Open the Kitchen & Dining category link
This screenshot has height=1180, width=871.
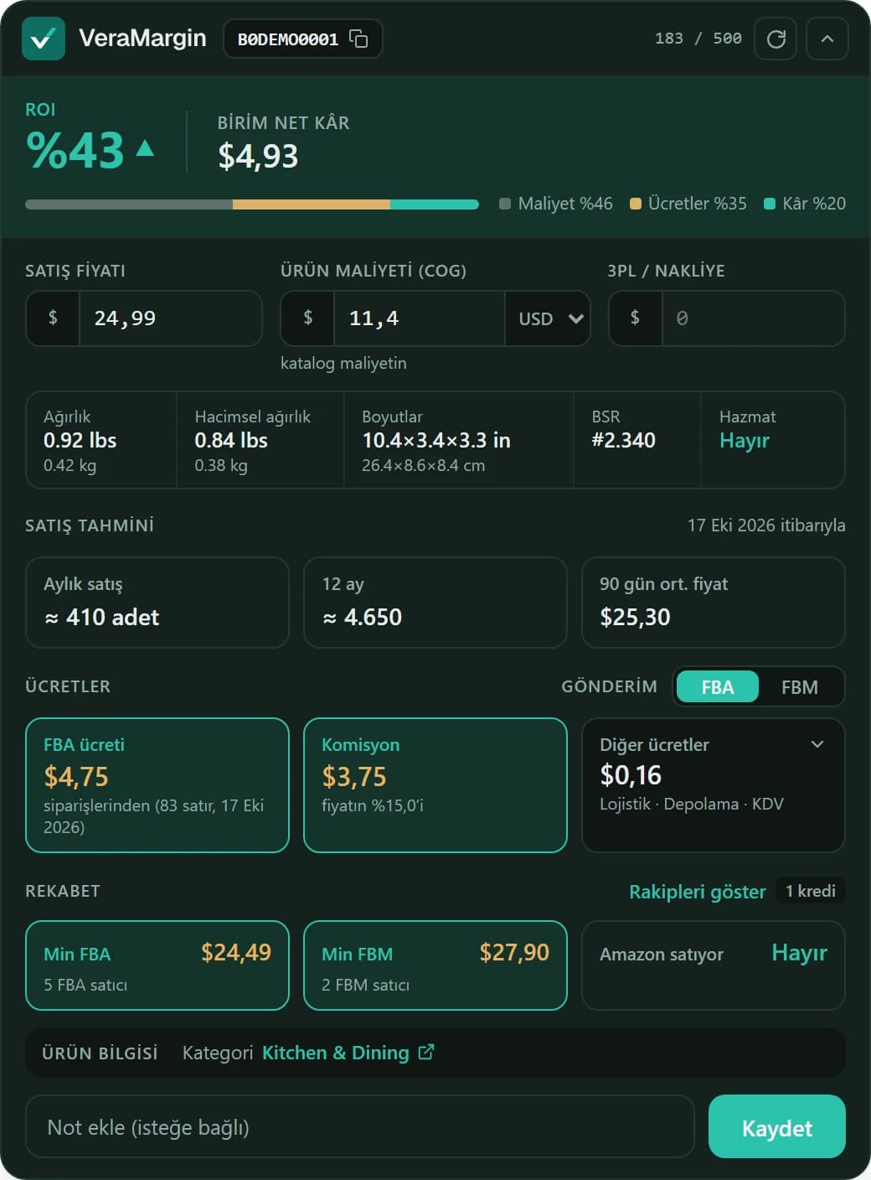(x=336, y=1053)
